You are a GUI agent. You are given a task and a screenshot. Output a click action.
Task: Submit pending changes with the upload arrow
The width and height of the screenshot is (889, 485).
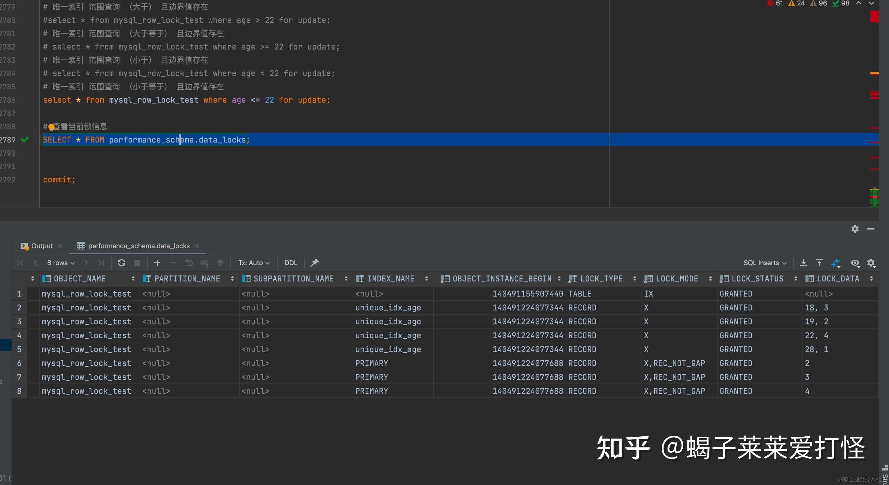pos(220,262)
